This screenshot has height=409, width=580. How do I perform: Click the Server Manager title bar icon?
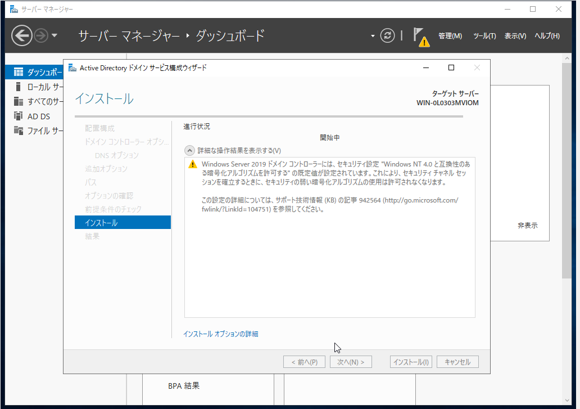(x=13, y=9)
